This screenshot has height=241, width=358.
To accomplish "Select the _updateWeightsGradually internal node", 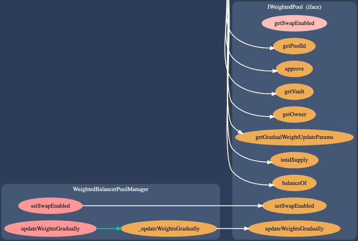I will 169,228.
